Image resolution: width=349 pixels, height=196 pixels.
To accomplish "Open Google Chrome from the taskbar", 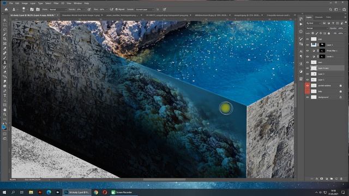I will [x=96, y=192].
